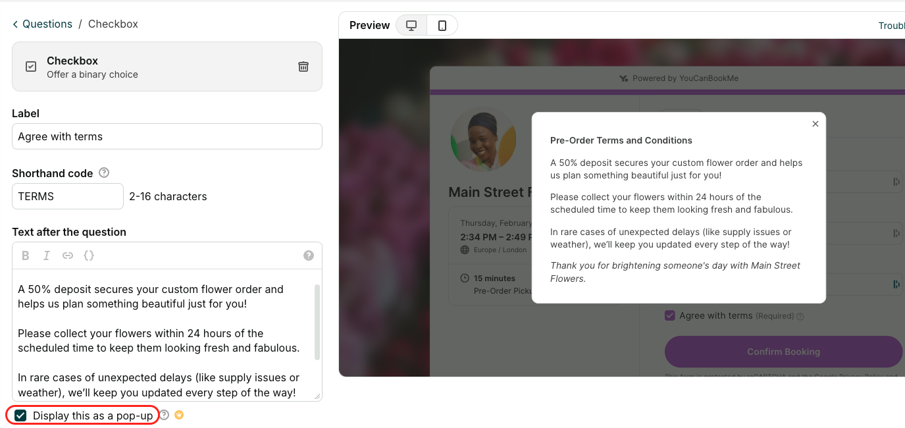
Task: Click the 'Europe / London' timezone text
Action: click(x=500, y=250)
